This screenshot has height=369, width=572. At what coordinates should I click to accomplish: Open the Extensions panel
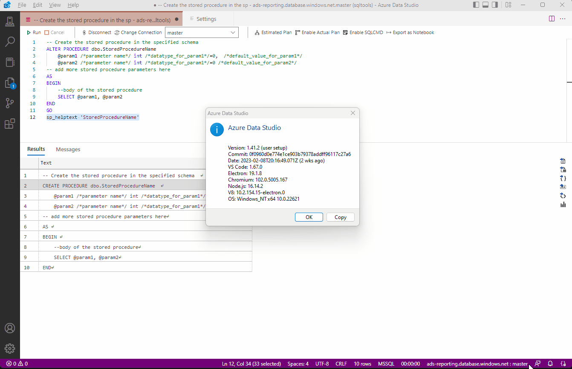10,123
